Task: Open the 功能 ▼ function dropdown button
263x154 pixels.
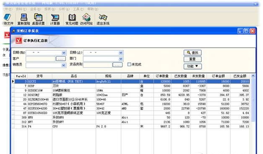Action: coord(193,66)
